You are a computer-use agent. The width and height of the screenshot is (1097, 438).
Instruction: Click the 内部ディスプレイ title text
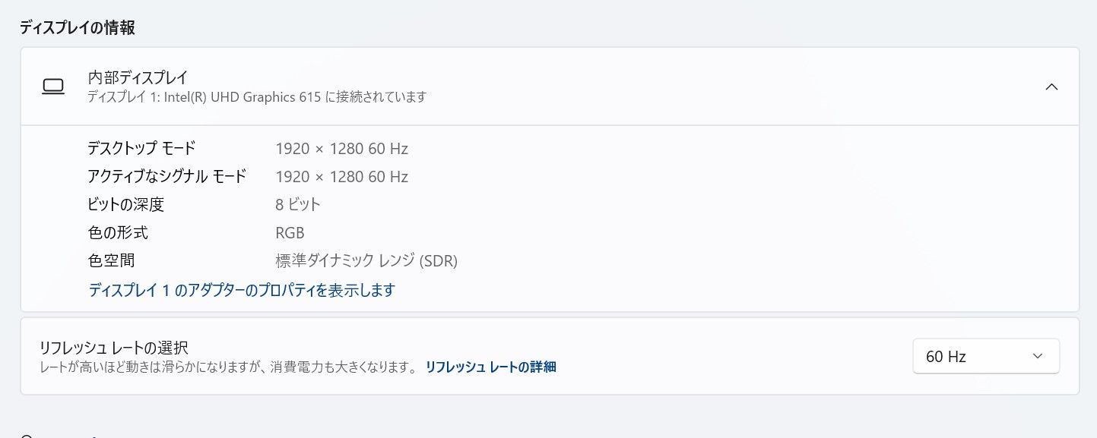(x=138, y=77)
